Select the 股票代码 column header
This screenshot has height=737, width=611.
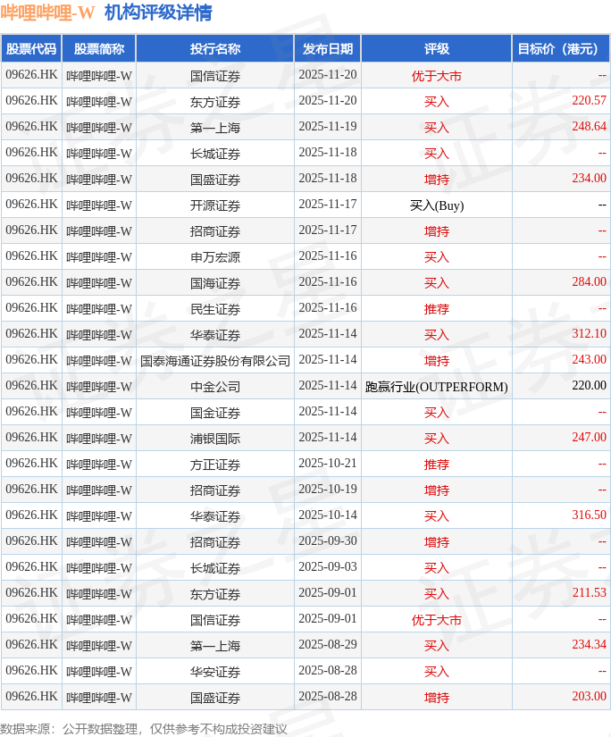(x=31, y=48)
